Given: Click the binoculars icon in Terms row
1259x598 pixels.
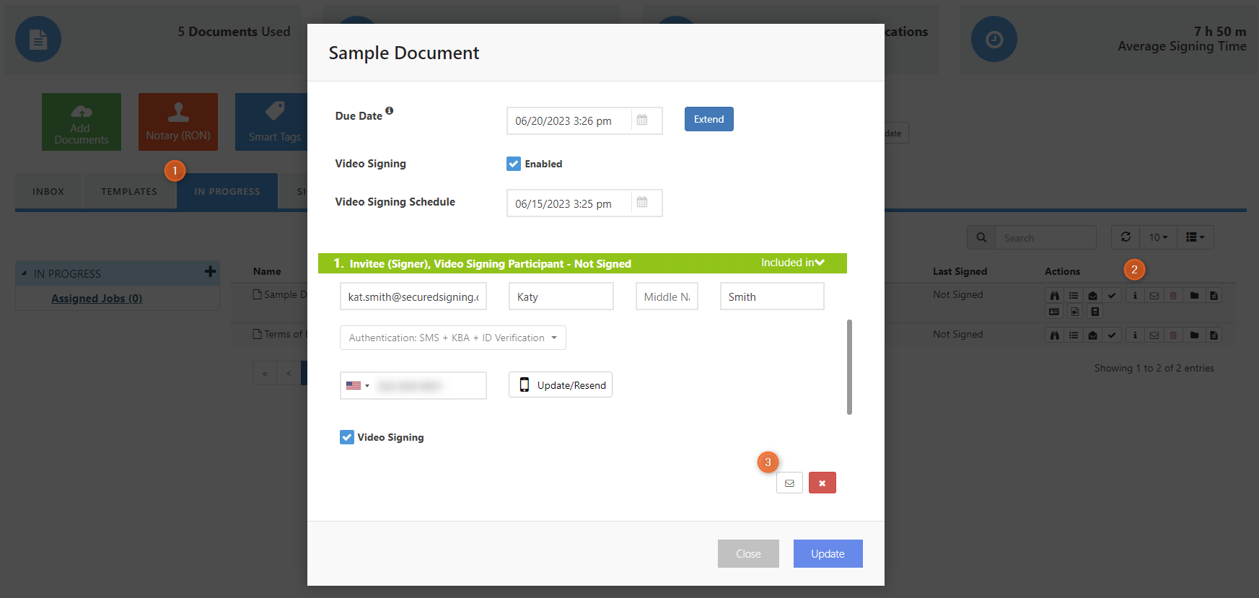Looking at the screenshot, I should click(1054, 335).
